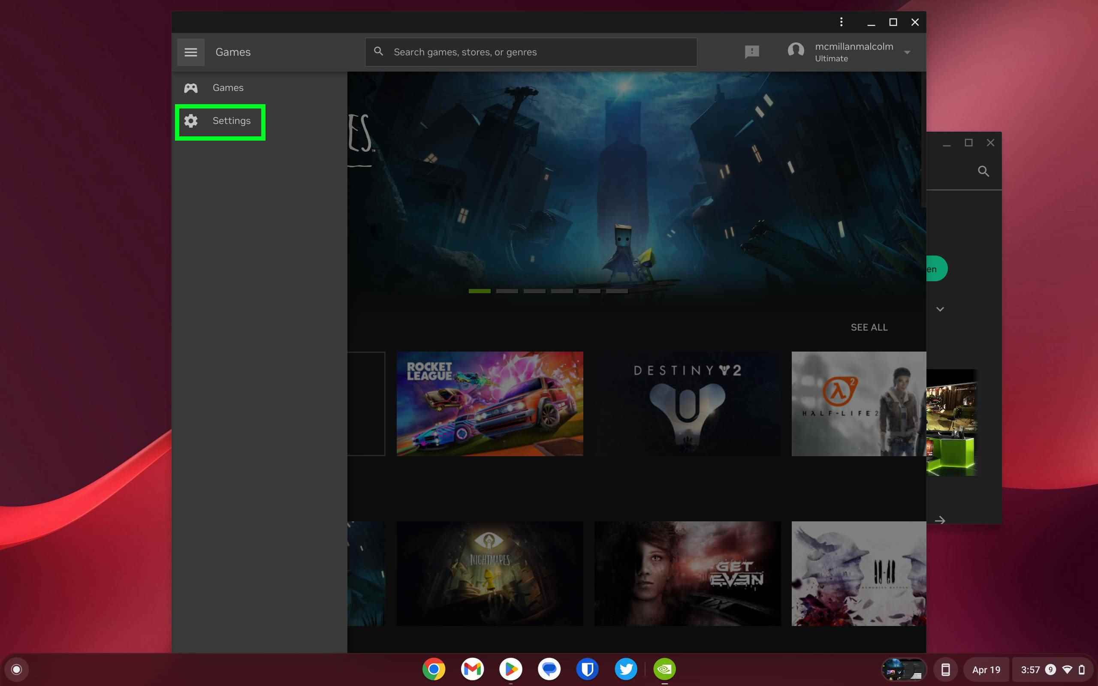Click the SEE ALL button
Viewport: 1098px width, 686px height.
869,326
